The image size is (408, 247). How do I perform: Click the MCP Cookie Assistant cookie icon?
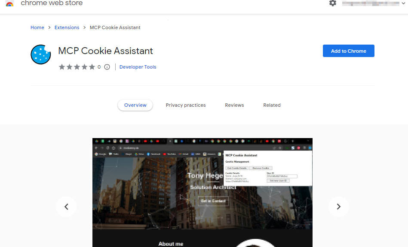pos(40,54)
